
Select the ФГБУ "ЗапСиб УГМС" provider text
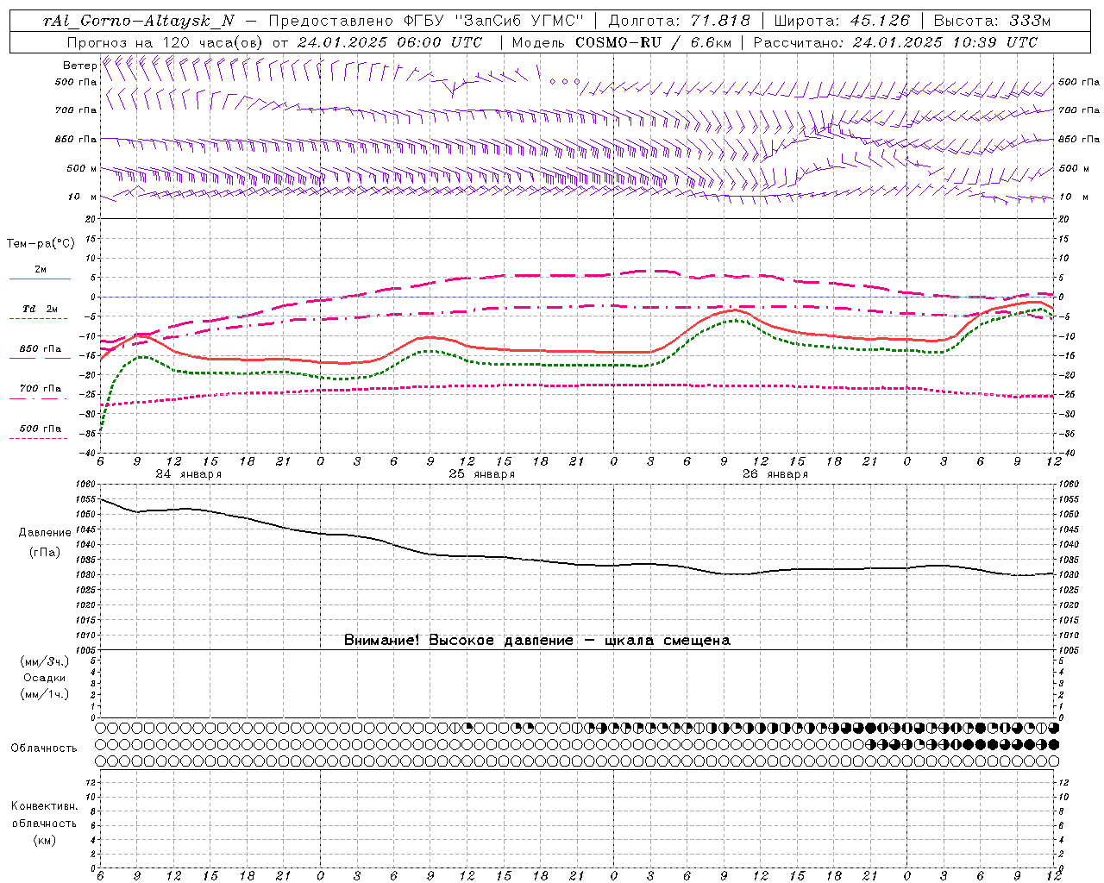[493, 21]
